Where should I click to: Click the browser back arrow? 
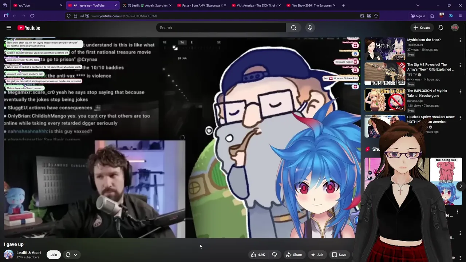(x=15, y=16)
